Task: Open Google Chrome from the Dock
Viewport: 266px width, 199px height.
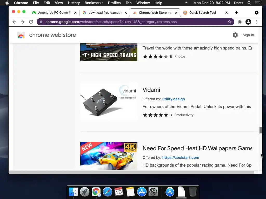Action: pyautogui.click(x=96, y=192)
